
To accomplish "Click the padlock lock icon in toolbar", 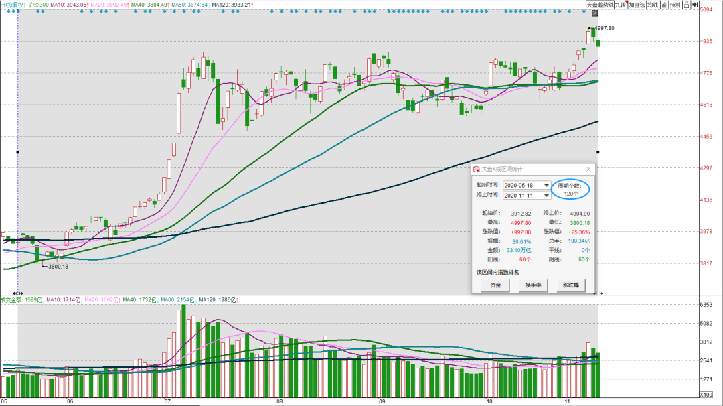I will pos(686,5).
